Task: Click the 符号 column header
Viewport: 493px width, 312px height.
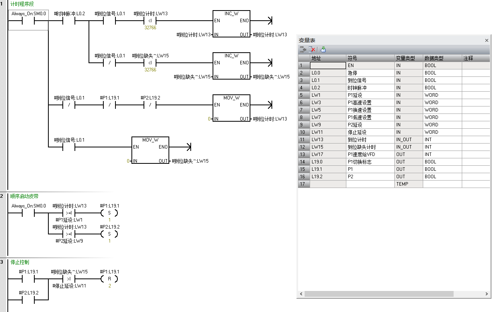Action: click(x=370, y=58)
